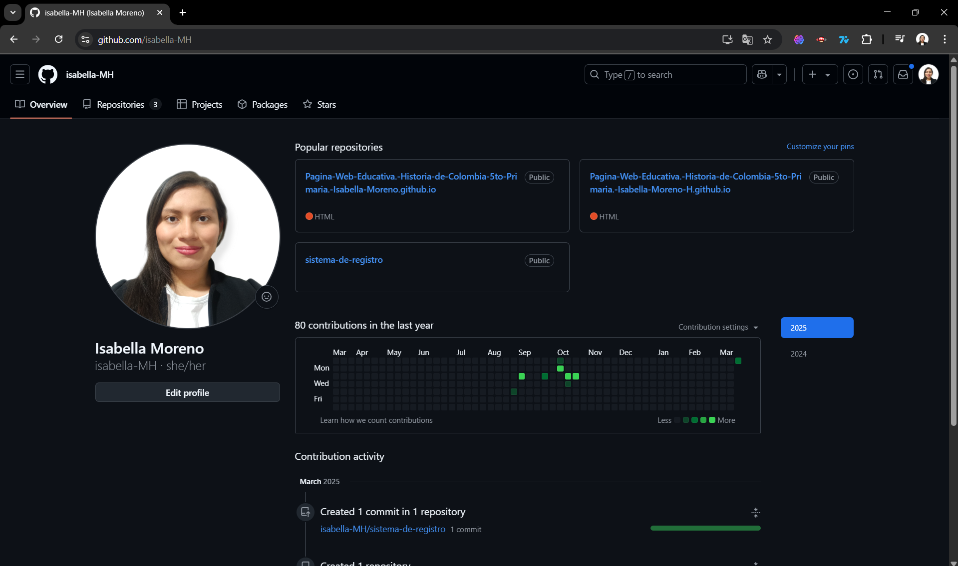Viewport: 958px width, 566px height.
Task: Click the translate page icon
Action: 747,39
